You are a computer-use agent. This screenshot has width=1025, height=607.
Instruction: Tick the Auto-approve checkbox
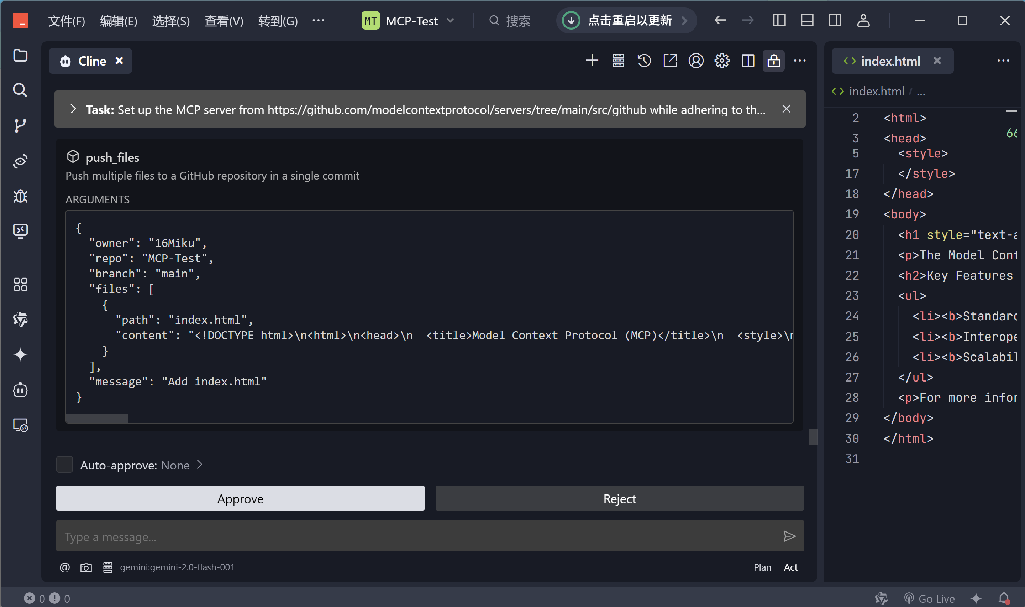click(64, 465)
